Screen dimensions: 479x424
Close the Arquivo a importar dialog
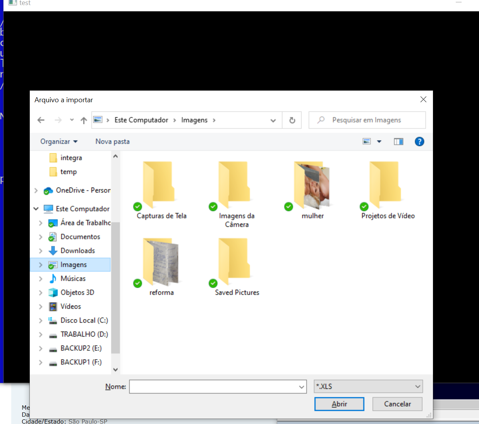[x=423, y=100]
